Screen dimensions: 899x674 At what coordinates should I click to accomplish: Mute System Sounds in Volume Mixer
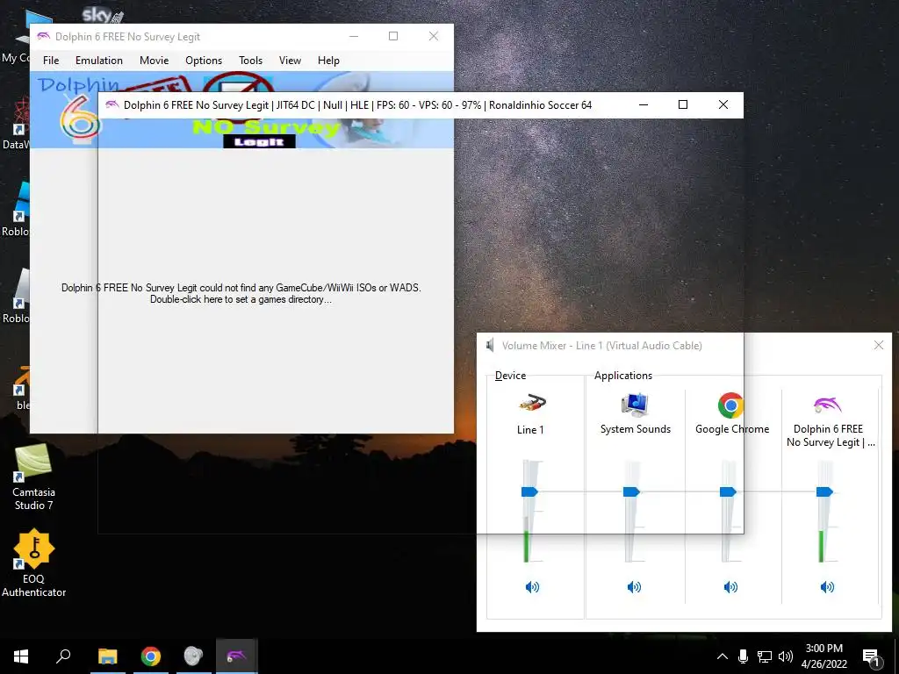[x=634, y=587]
